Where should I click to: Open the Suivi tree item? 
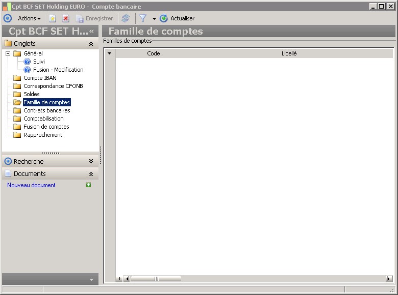39,62
